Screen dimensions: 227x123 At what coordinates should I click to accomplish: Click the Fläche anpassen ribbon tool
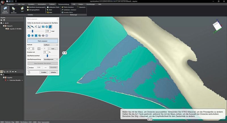pos(5,10)
